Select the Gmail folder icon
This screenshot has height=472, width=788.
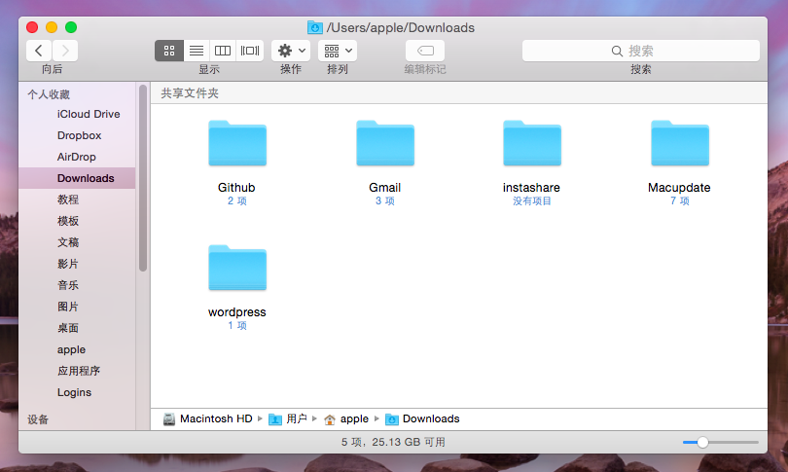coord(385,143)
